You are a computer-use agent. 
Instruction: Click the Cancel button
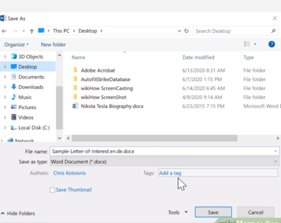coord(256,212)
